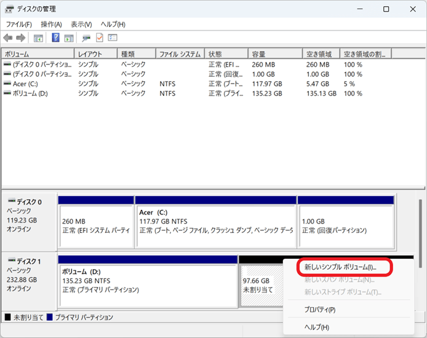Click the disk rescan toolbar icon
The width and height of the screenshot is (427, 338).
coord(87,38)
